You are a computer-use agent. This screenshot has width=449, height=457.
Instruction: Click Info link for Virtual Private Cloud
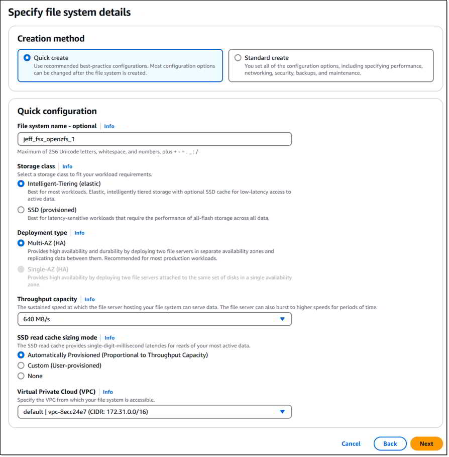pos(108,392)
